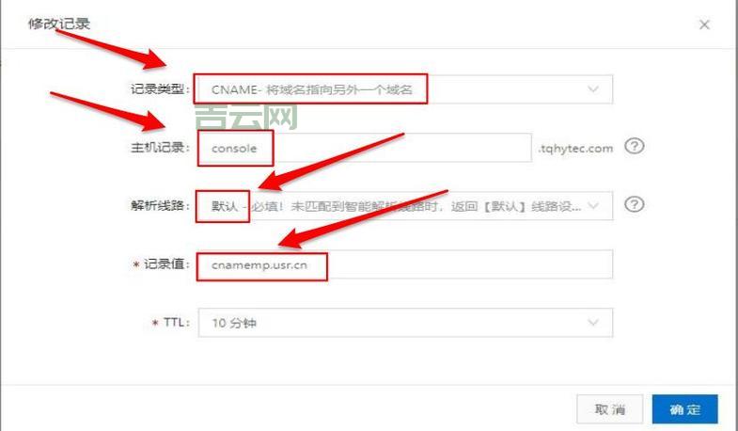
Task: Expand the 记录类型 dropdown chevron arrow
Action: point(593,88)
